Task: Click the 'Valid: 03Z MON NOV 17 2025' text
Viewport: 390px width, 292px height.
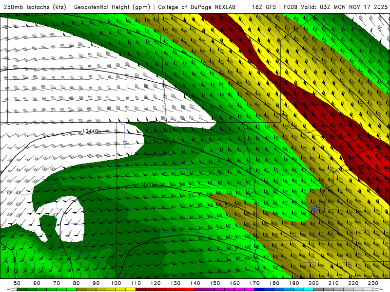Action: tap(344, 7)
